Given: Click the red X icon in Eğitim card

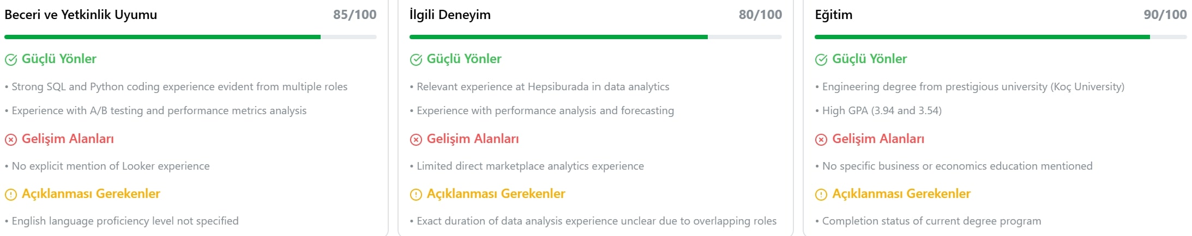Looking at the screenshot, I should click(x=821, y=140).
